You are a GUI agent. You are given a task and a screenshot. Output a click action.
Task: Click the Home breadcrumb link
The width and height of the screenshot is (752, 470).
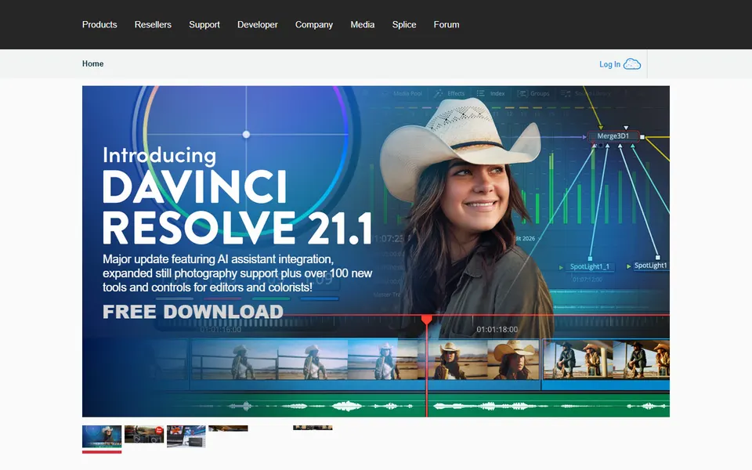point(92,63)
